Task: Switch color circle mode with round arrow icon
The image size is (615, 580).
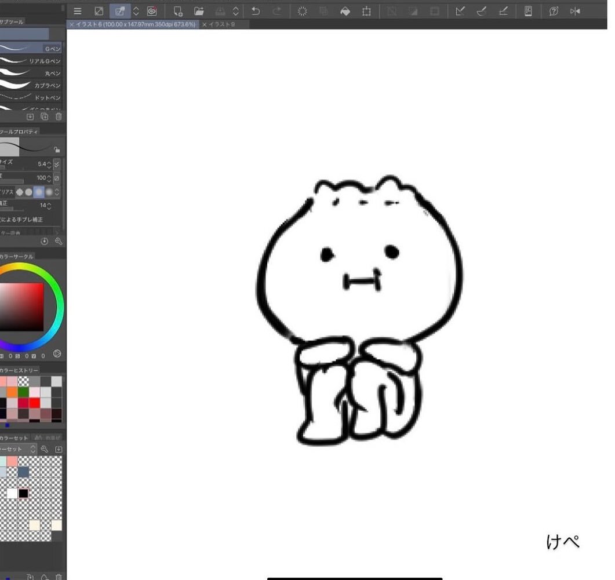Action: point(57,353)
